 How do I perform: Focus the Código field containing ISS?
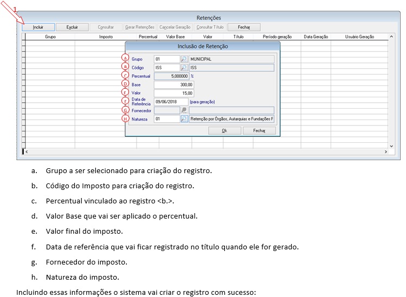tap(167, 68)
